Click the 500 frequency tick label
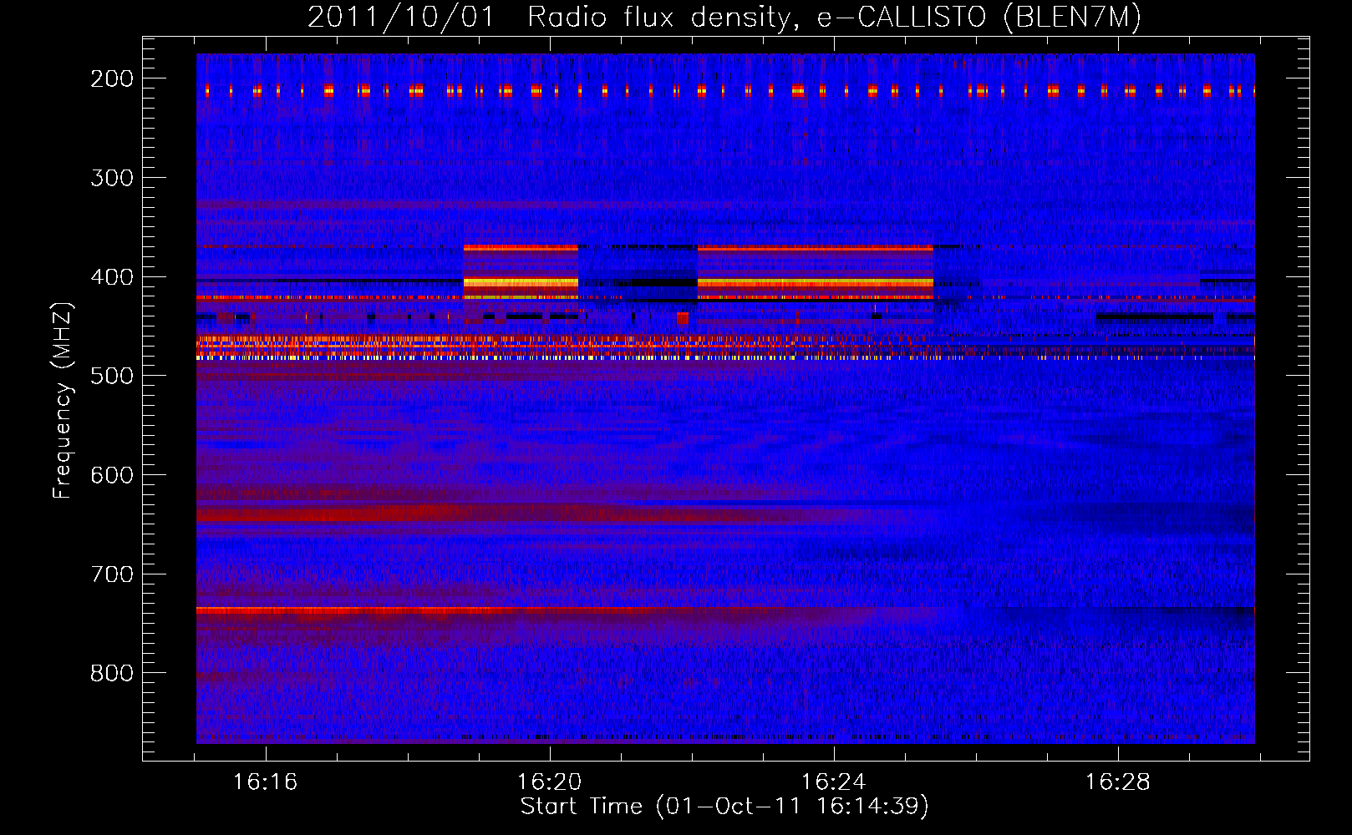Image resolution: width=1352 pixels, height=835 pixels. (x=112, y=376)
